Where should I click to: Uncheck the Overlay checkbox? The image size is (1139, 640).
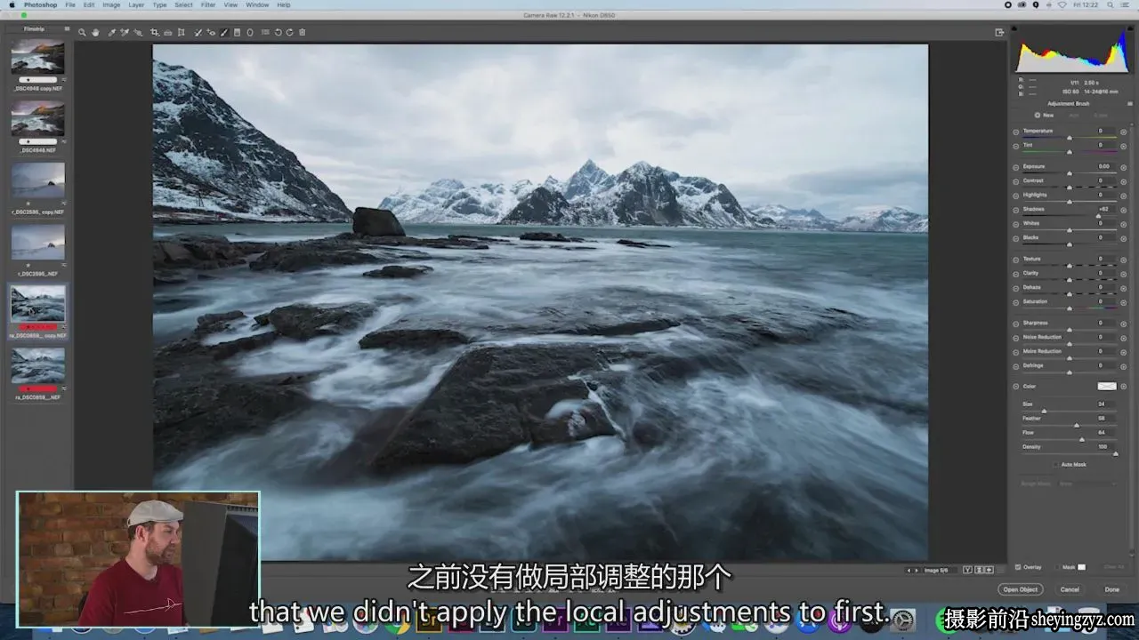point(1018,566)
